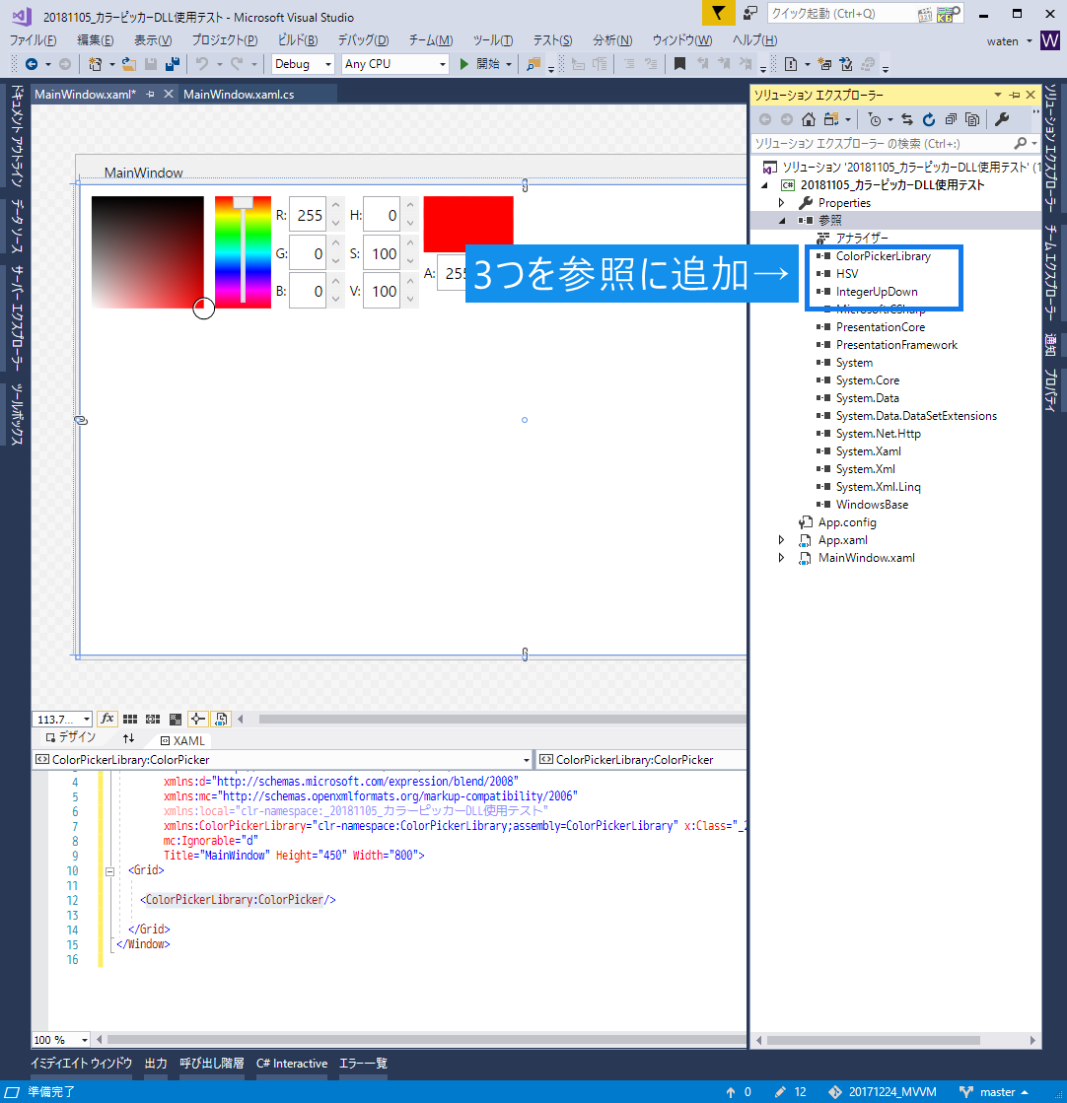
Task: Click the swap panes arrows icon
Action: pyautogui.click(x=128, y=738)
